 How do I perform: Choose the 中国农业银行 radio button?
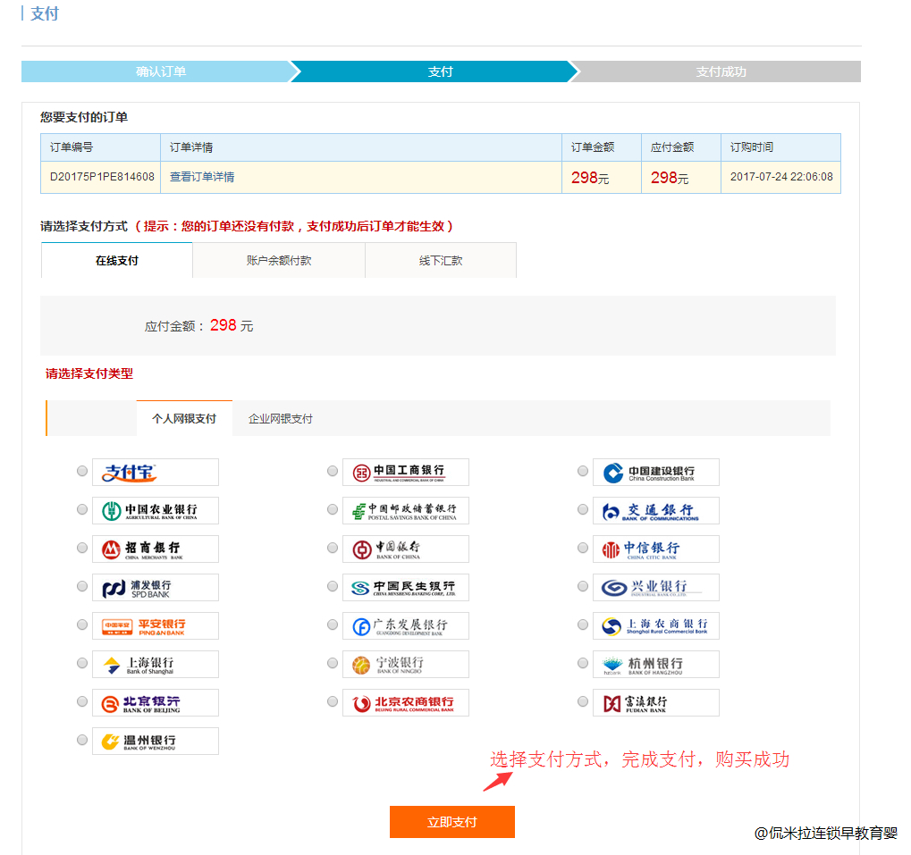(82, 509)
